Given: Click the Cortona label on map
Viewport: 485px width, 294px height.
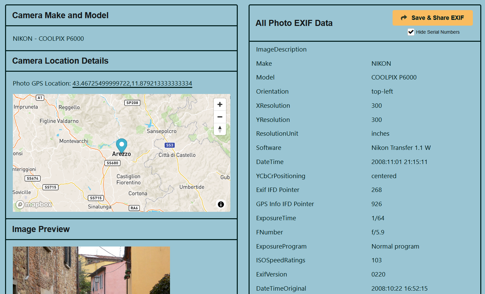Looking at the screenshot, I should tap(138, 194).
